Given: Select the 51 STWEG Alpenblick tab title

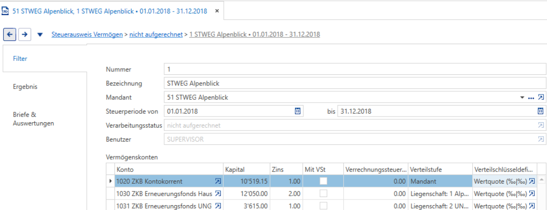Looking at the screenshot, I should click(110, 11).
